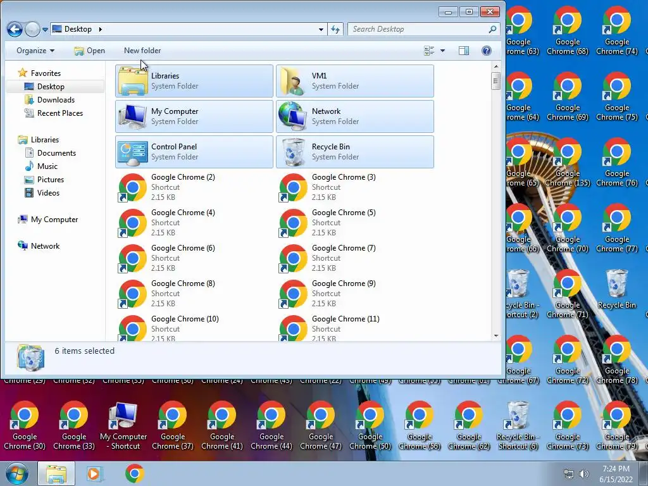
Task: Select Google Chrome (3) shortcut in list
Action: [x=355, y=187]
